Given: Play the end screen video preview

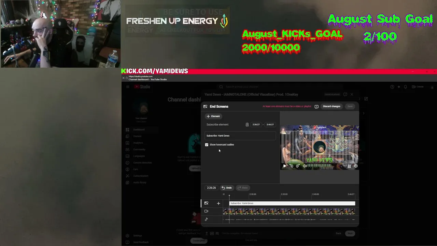Looking at the screenshot, I should click(x=285, y=166).
